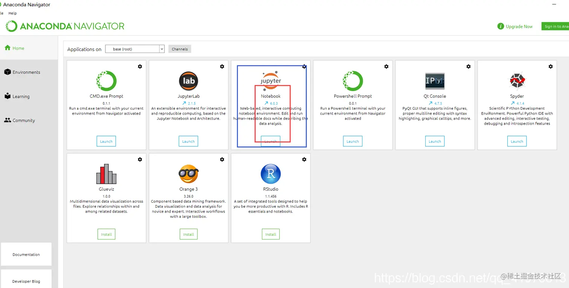Click the CMD.exe Prompt version 0.1.1 text
The height and width of the screenshot is (288, 569).
click(x=106, y=103)
